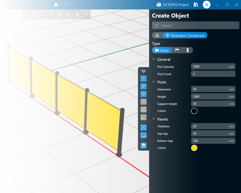Open the yellow Panels colour swatch

click(194, 148)
